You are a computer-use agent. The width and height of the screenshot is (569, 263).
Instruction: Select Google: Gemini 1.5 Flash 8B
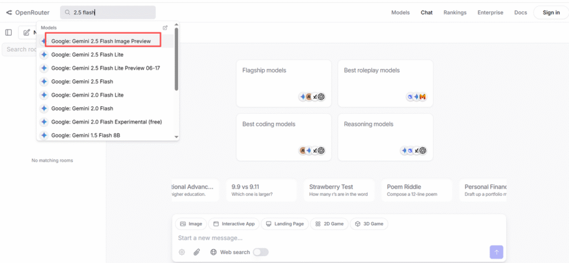coord(105,135)
